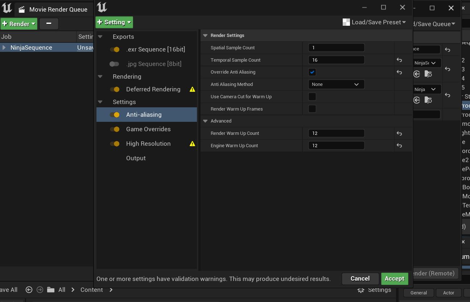Reset Temporal Sample Count to default
Screen dimensions: 470x302
click(x=399, y=60)
